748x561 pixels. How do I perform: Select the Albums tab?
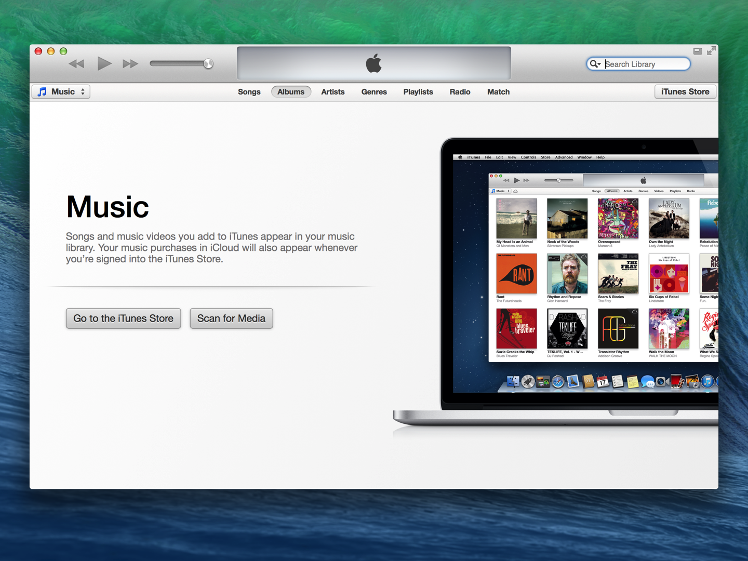(290, 92)
